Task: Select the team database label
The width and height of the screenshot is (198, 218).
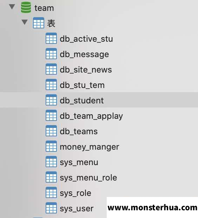Action: 44,8
